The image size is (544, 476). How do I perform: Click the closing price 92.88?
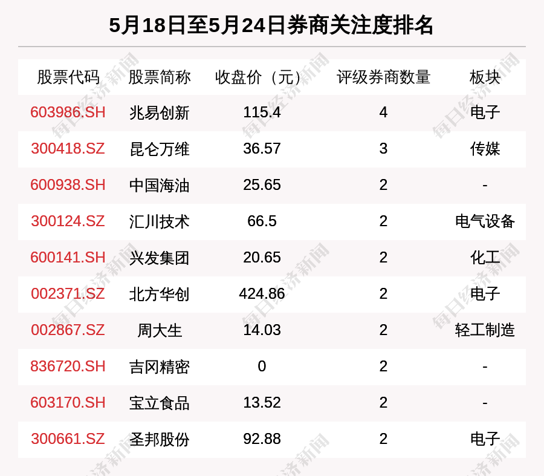(x=262, y=439)
